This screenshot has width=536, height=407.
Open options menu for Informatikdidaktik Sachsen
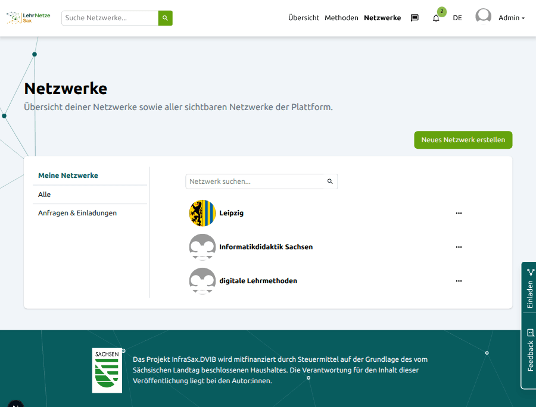point(459,247)
